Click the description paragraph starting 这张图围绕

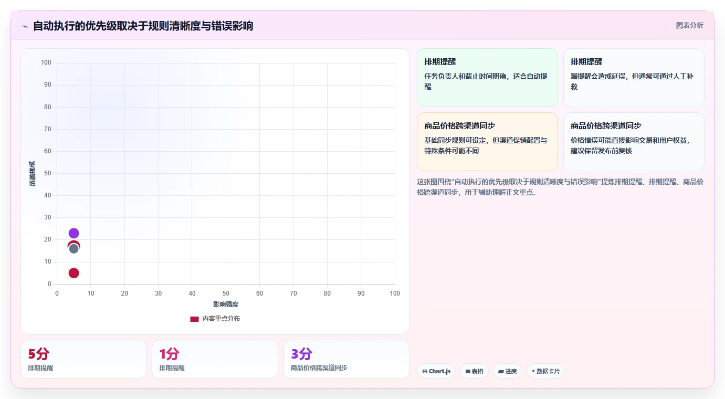(560, 187)
